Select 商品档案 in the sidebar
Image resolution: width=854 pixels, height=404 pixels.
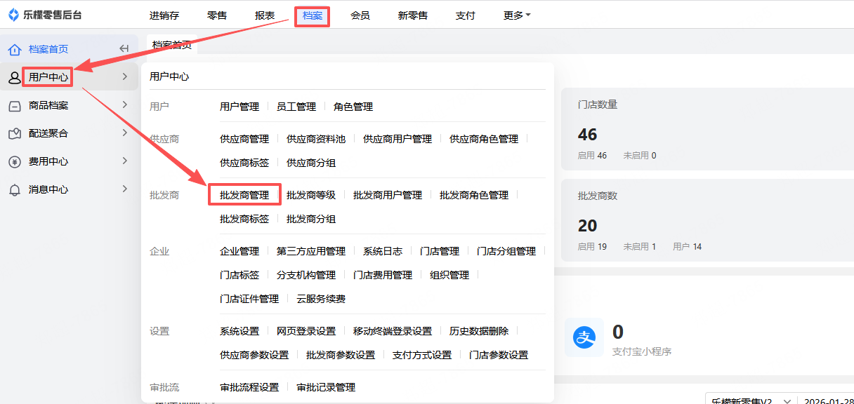(48, 105)
